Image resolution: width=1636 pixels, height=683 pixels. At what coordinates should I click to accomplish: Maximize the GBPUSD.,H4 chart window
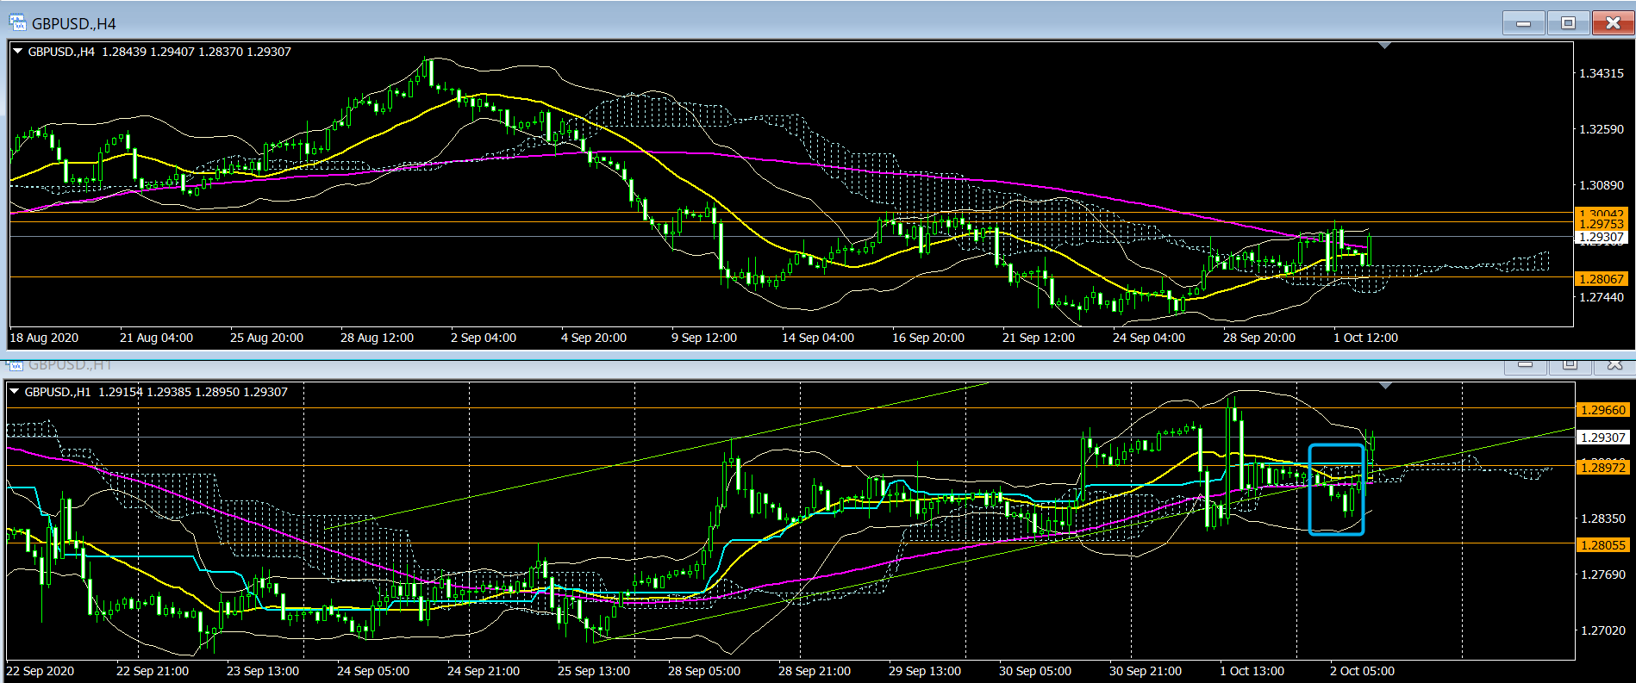click(1568, 23)
